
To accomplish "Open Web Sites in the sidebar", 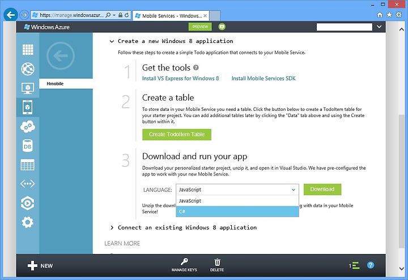I will (x=28, y=69).
